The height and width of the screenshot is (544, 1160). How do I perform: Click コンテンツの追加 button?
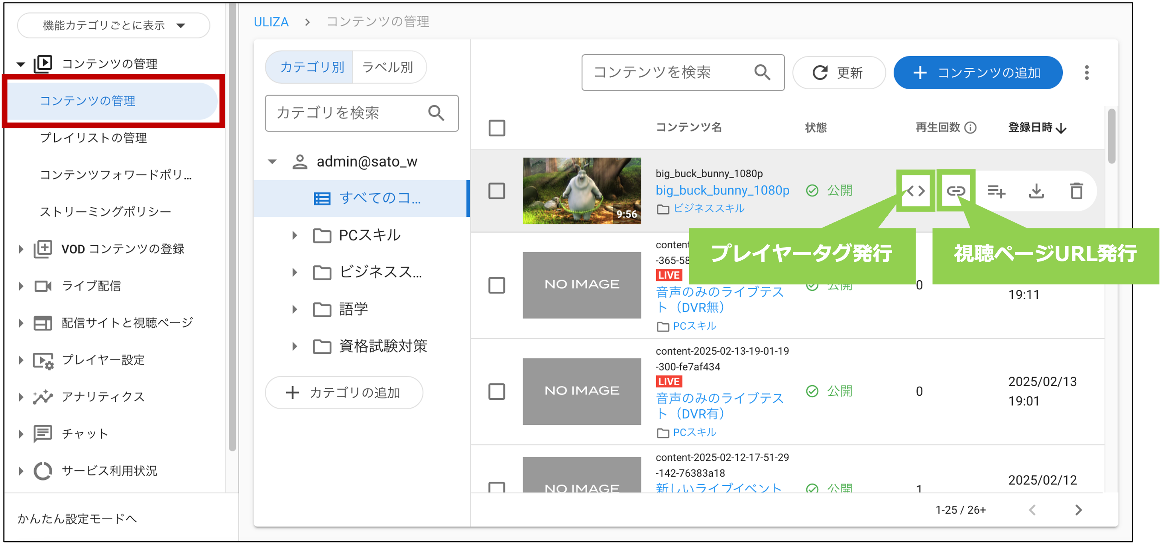pos(977,73)
